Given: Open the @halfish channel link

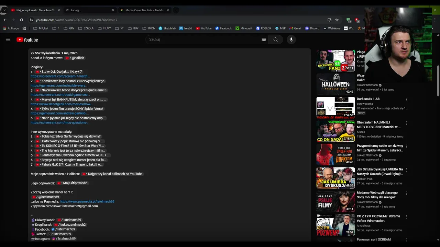Looking at the screenshot, I should pos(75,58).
